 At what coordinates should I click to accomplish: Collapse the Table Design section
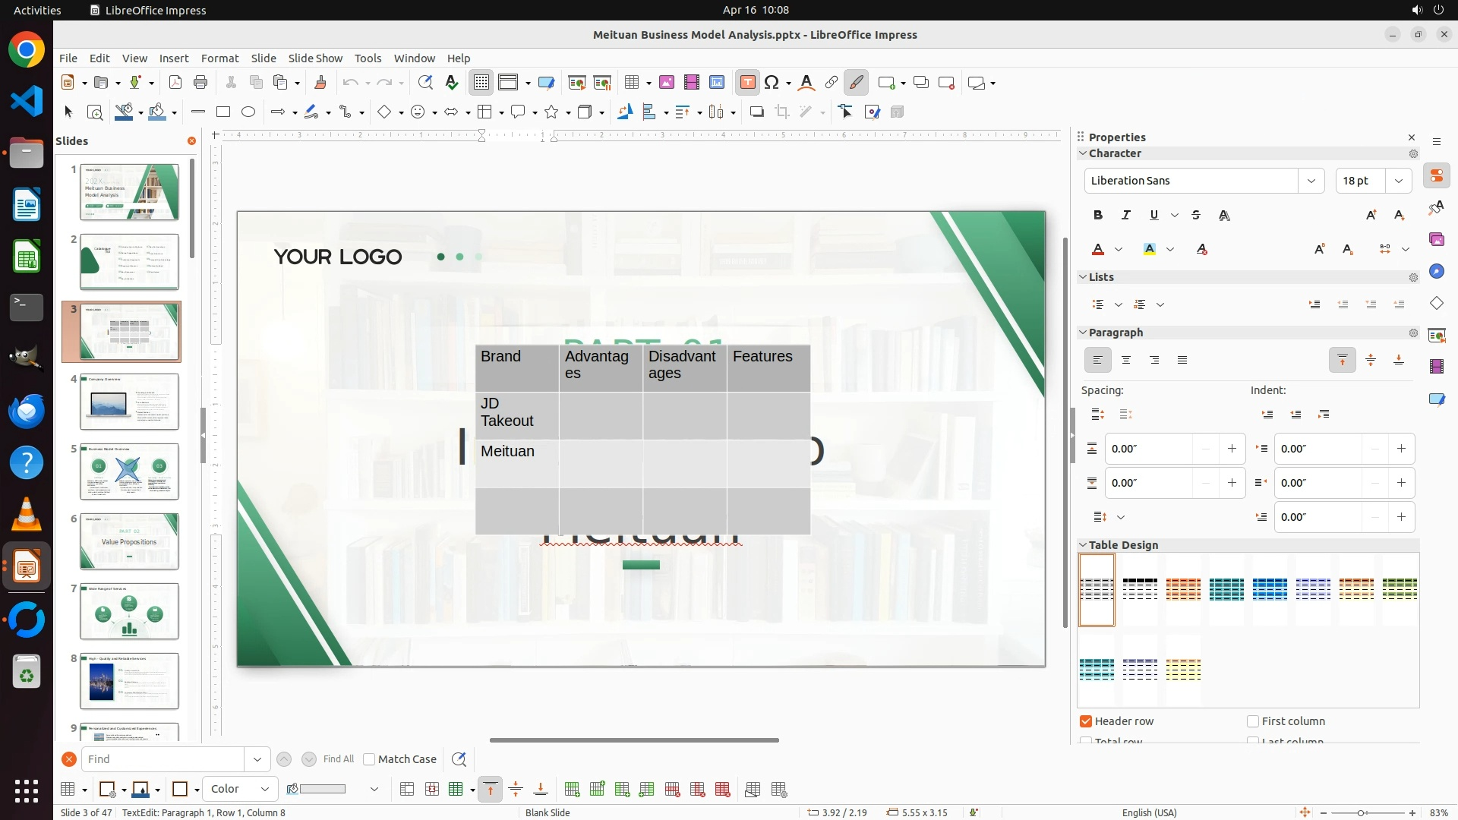pos(1083,545)
